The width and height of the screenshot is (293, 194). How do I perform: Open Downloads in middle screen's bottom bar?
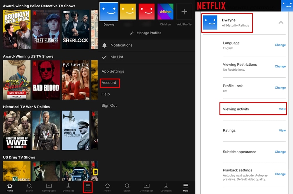pyautogui.click(x=166, y=188)
